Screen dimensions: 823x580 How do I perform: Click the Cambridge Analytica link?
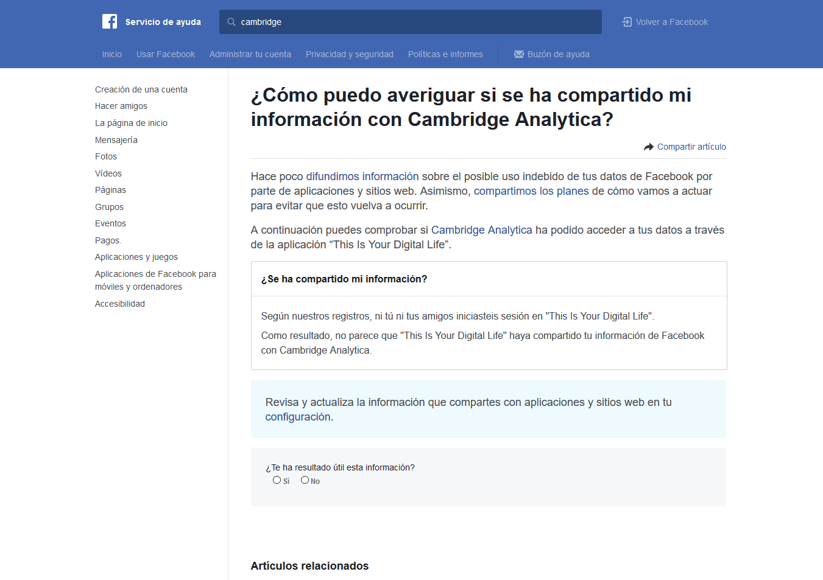481,229
